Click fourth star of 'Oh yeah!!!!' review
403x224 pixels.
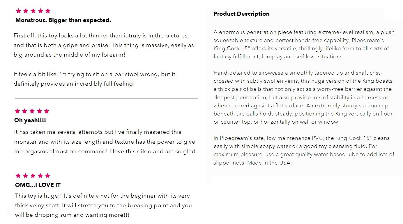pyautogui.click(x=39, y=111)
